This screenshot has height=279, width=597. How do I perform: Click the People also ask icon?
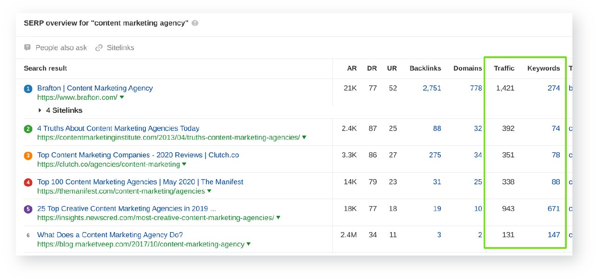point(27,48)
